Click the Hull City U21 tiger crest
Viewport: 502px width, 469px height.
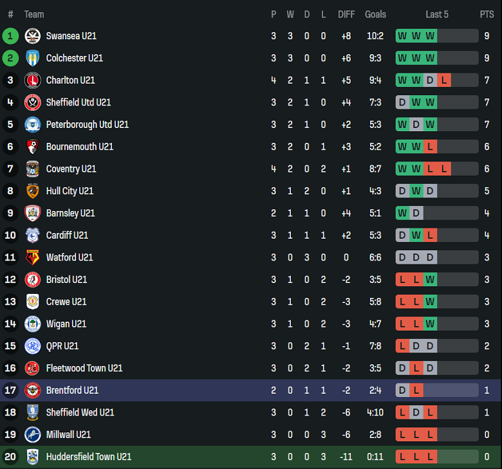pyautogui.click(x=32, y=191)
